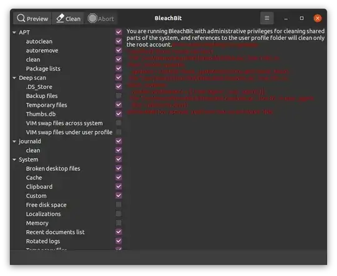337x276 pixels.
Task: Enable the Free disk space checkbox
Action: click(119, 204)
